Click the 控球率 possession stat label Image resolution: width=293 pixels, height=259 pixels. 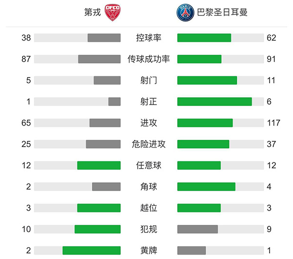click(x=149, y=38)
